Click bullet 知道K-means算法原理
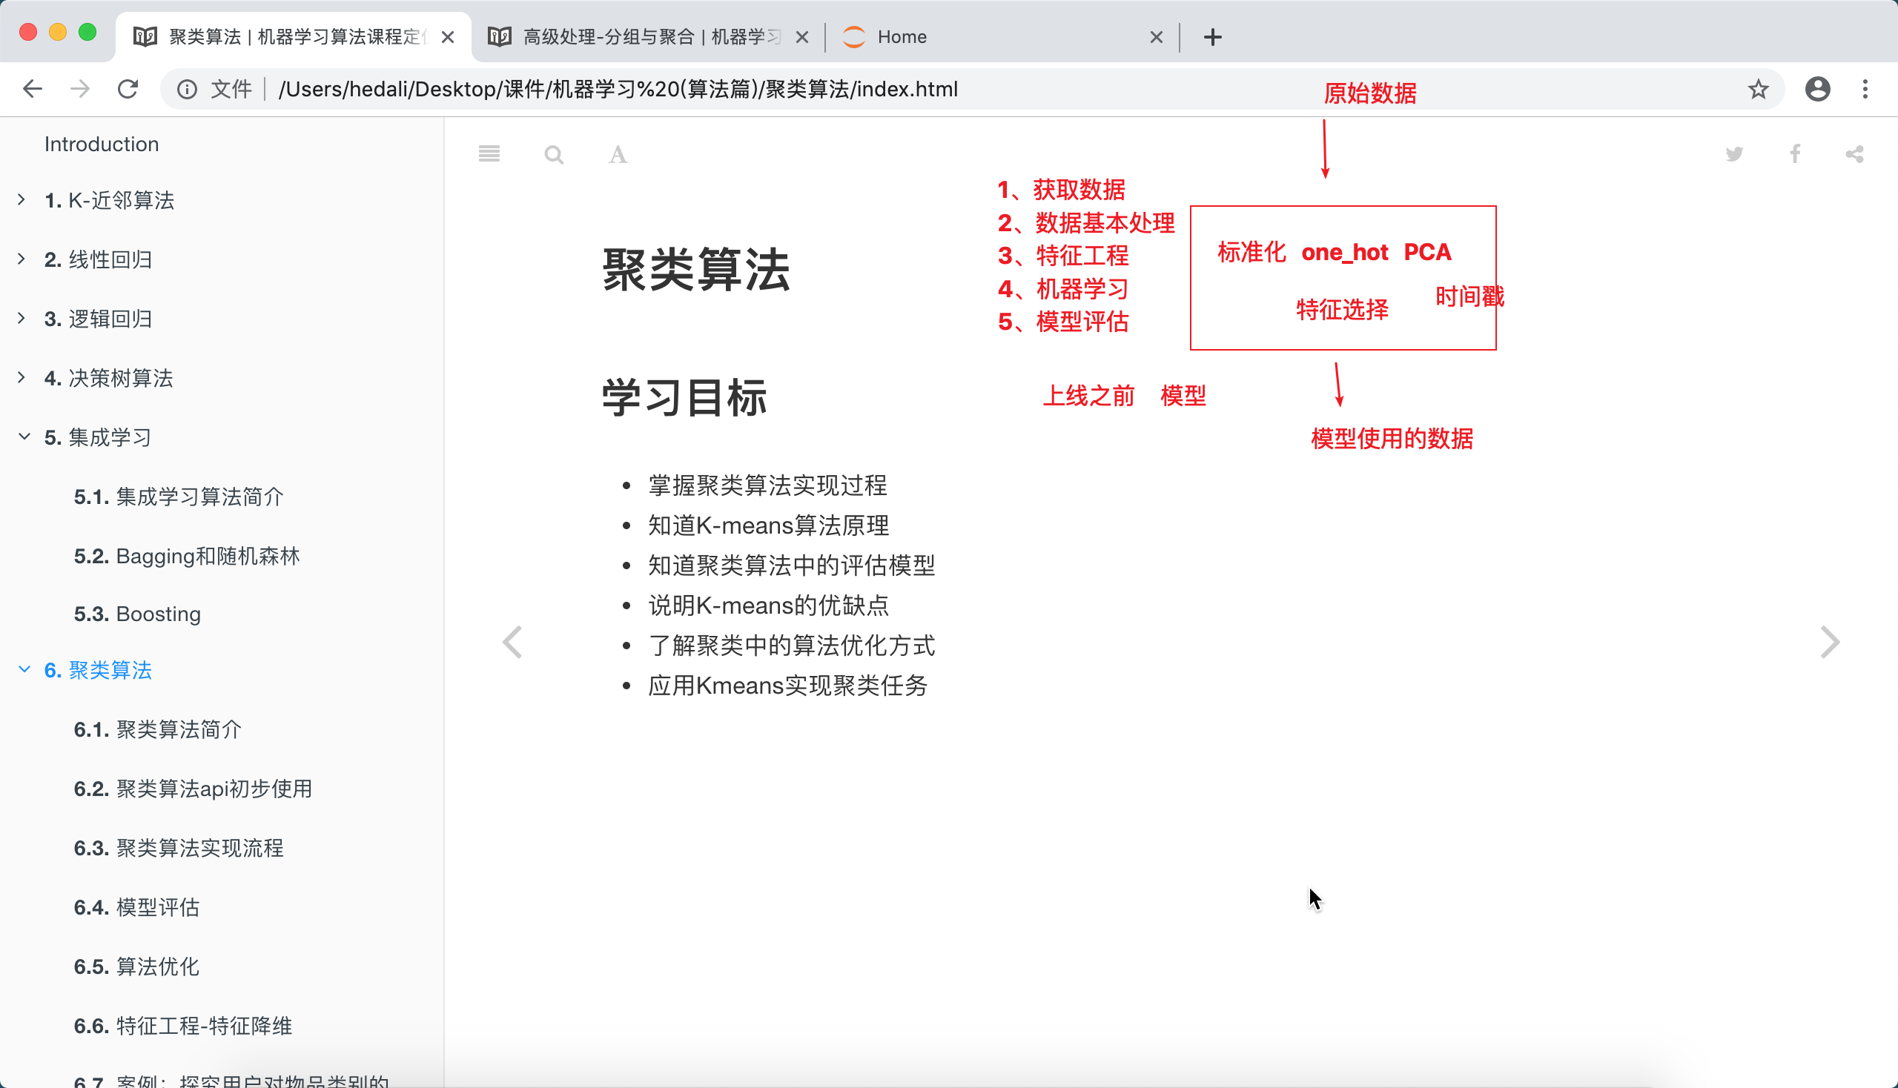This screenshot has width=1898, height=1088. [769, 525]
